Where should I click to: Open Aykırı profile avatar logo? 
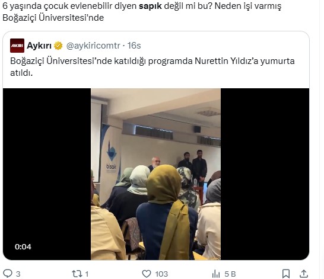pos(17,46)
